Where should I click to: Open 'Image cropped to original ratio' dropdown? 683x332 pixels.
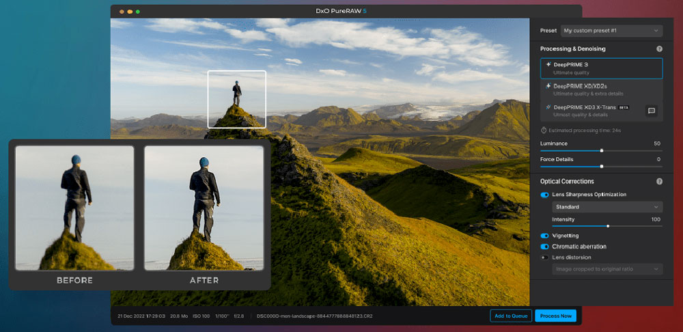tap(607, 269)
